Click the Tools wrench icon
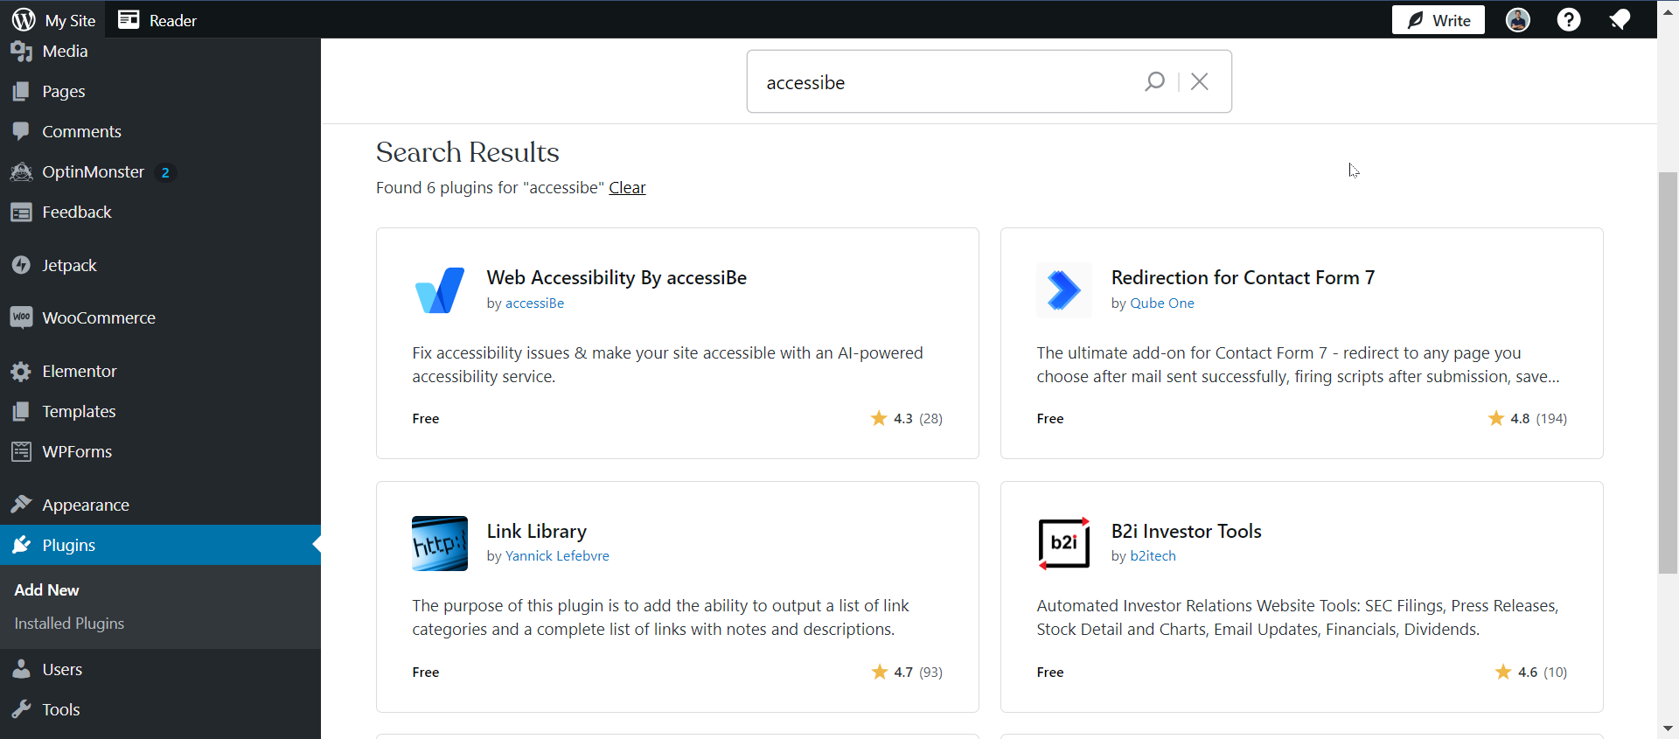Viewport: 1679px width, 739px height. 21,709
